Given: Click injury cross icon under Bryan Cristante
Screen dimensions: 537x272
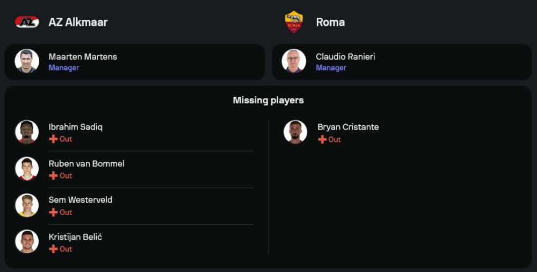Looking at the screenshot, I should (322, 140).
